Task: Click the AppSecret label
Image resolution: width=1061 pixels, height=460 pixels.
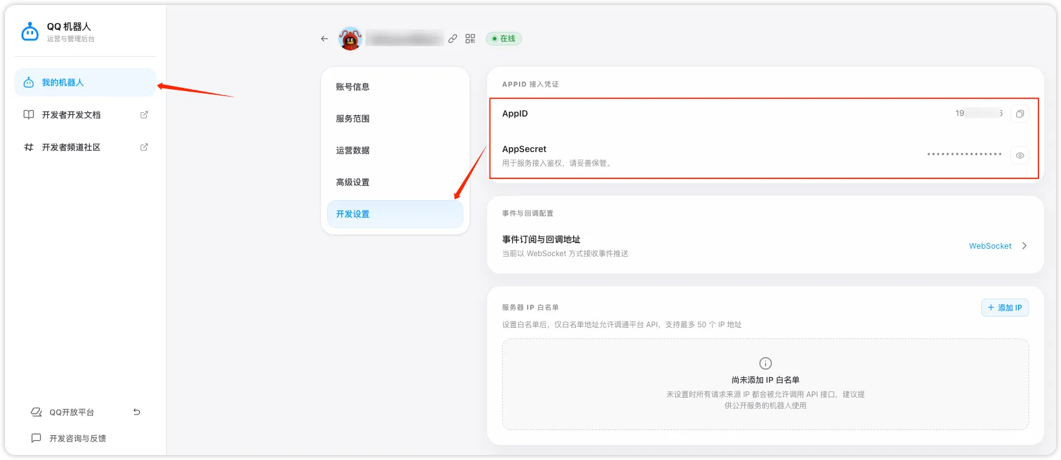Action: pyautogui.click(x=525, y=149)
